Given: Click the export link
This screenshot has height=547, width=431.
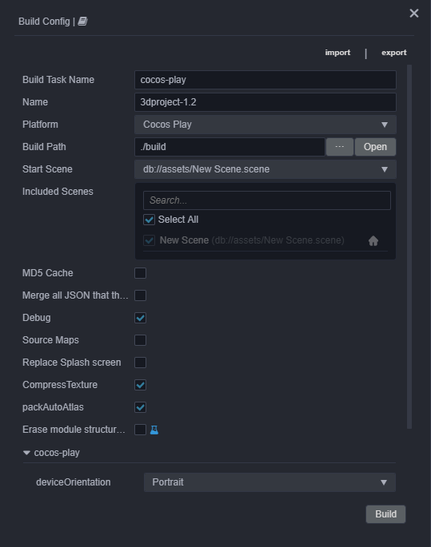Looking at the screenshot, I should 394,53.
